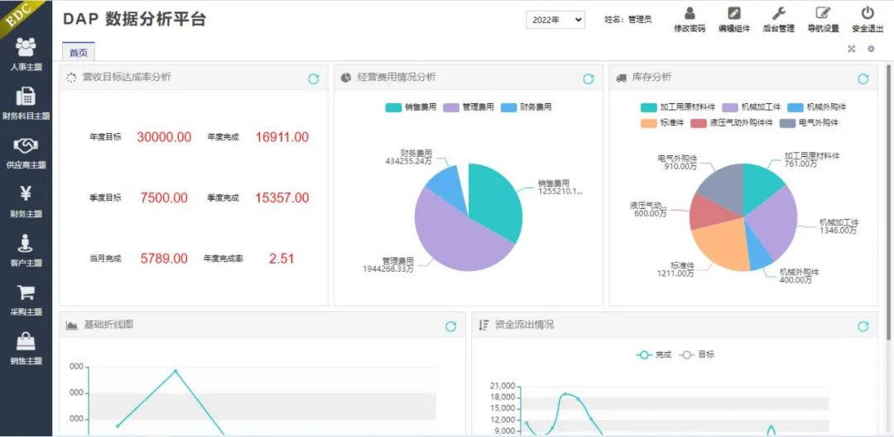The height and width of the screenshot is (437, 894).
Task: Click the 后台管理 wrench icon
Action: 778,13
